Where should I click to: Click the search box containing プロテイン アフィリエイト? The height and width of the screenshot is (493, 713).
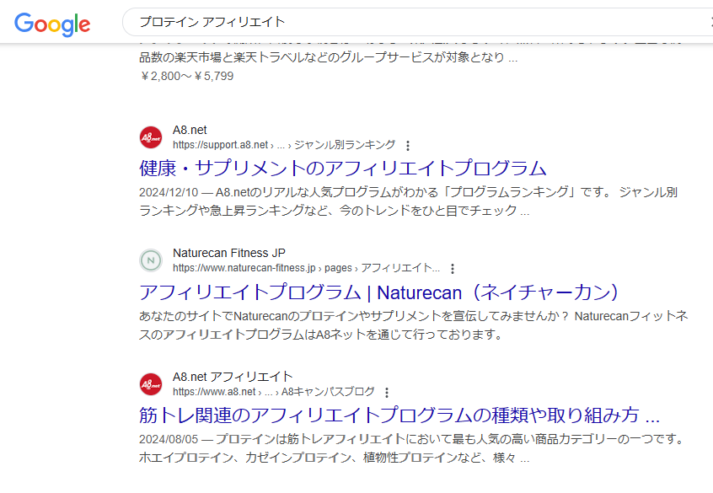tap(405, 22)
